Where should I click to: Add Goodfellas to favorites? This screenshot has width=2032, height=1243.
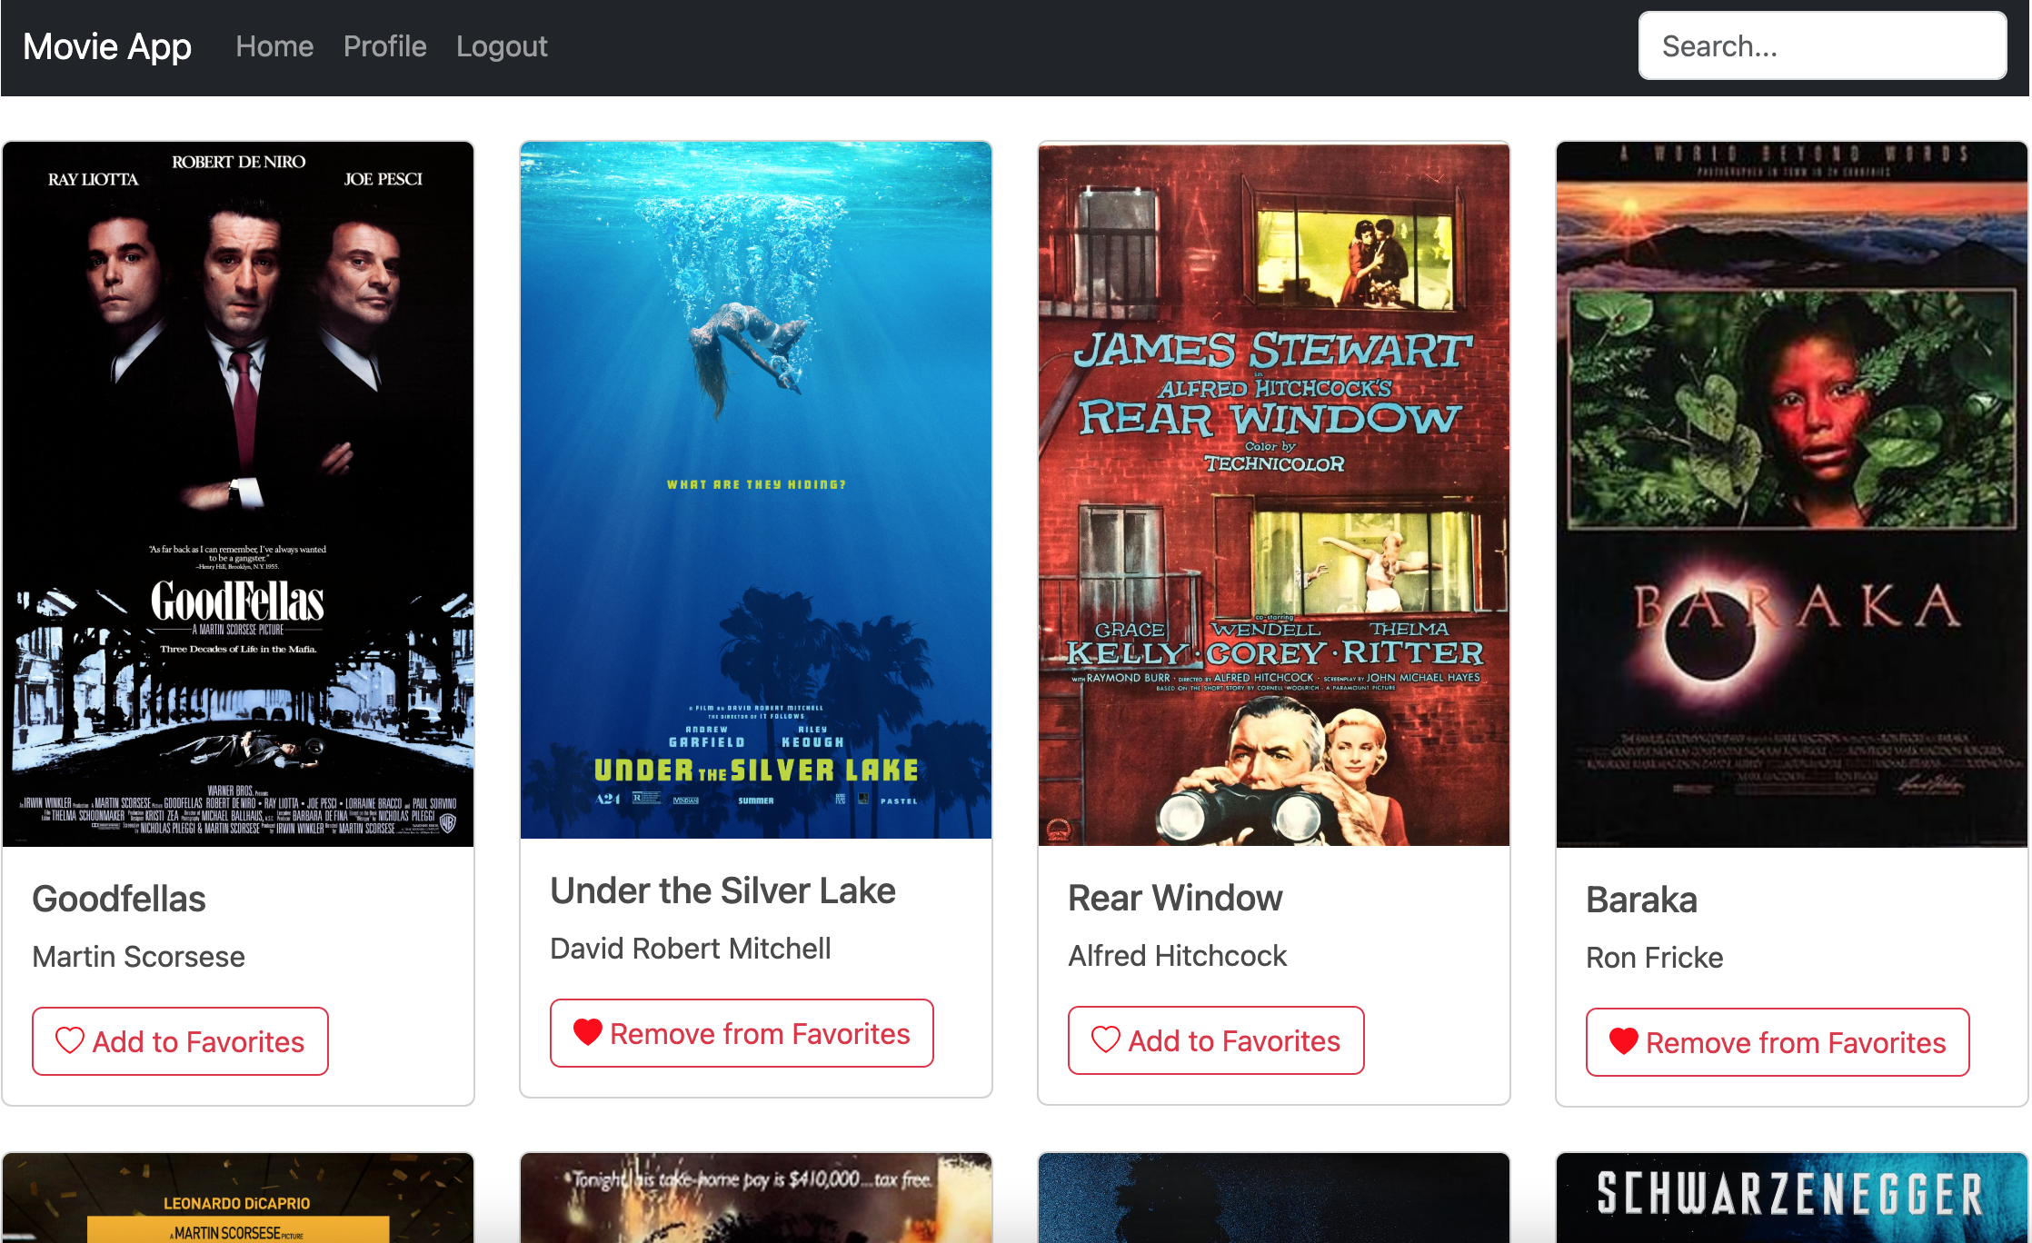[180, 1041]
